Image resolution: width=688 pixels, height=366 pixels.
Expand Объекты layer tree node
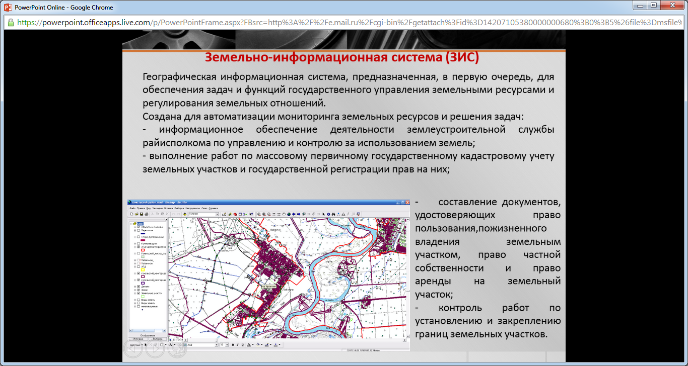(135, 227)
